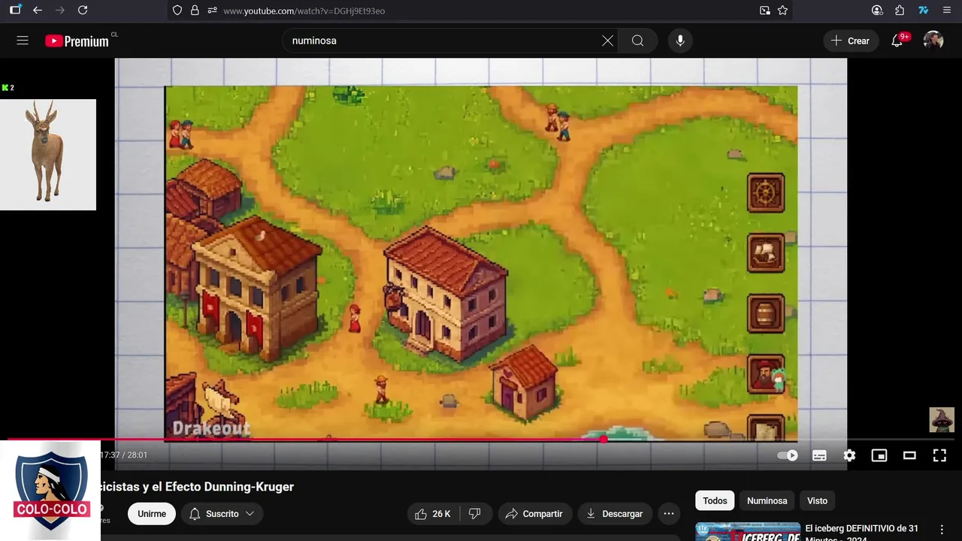Download the video with Descargar
Image resolution: width=962 pixels, height=541 pixels.
click(x=615, y=514)
